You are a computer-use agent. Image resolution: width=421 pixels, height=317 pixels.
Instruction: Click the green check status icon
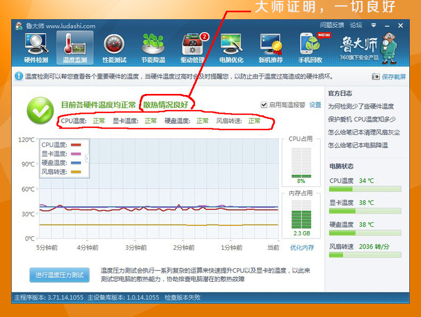pos(41,110)
